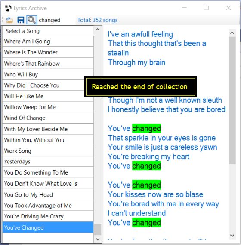Dismiss the 'Reached the end of collection' popup
The height and width of the screenshot is (245, 241).
point(140,87)
